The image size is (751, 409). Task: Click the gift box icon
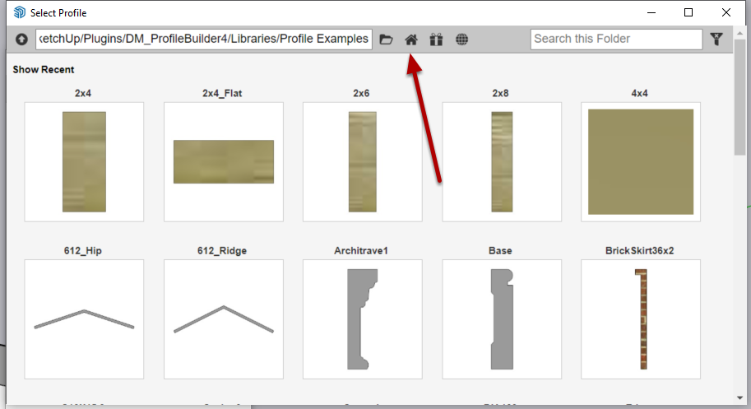[436, 39]
